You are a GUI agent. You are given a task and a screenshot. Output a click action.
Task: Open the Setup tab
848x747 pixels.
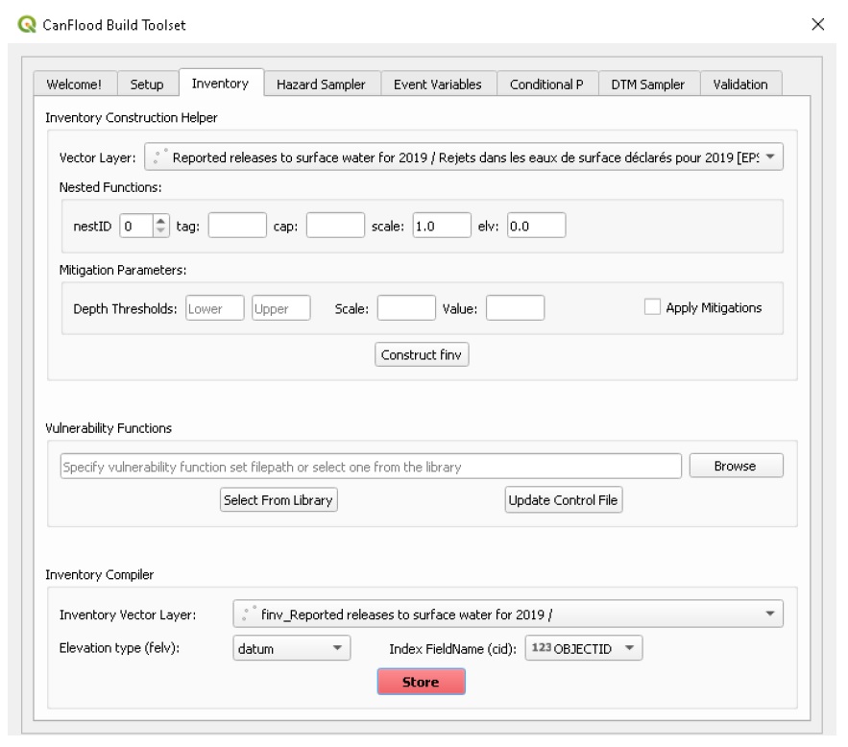pos(147,84)
